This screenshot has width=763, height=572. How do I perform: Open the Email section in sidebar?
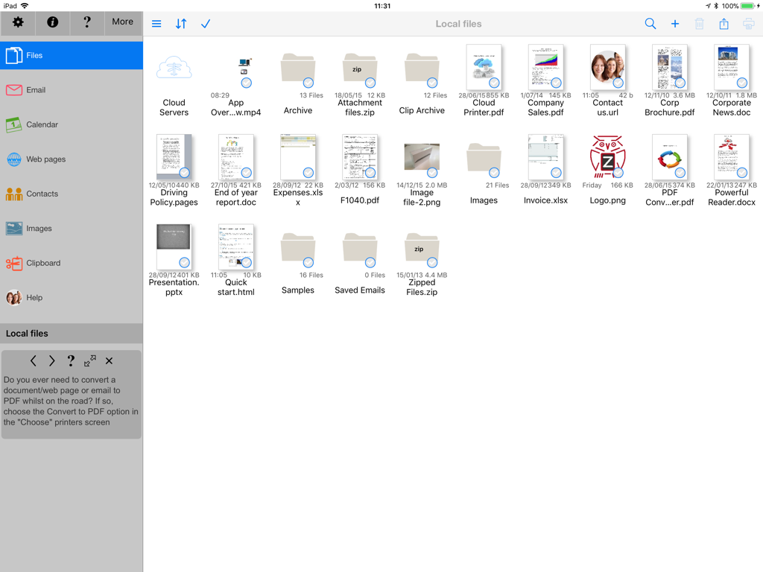pos(36,90)
